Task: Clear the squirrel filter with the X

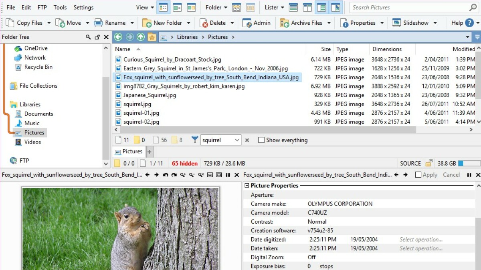Action: [x=247, y=140]
